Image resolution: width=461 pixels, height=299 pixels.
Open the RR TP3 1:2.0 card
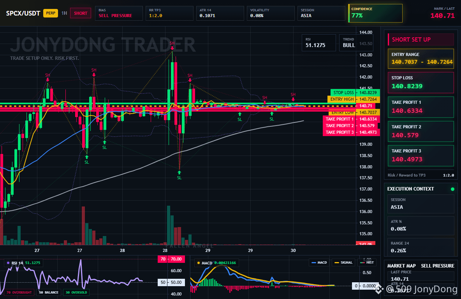point(169,13)
